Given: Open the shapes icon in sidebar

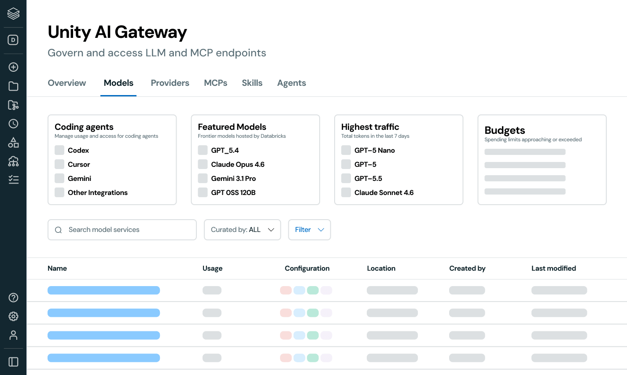Looking at the screenshot, I should click(x=13, y=143).
